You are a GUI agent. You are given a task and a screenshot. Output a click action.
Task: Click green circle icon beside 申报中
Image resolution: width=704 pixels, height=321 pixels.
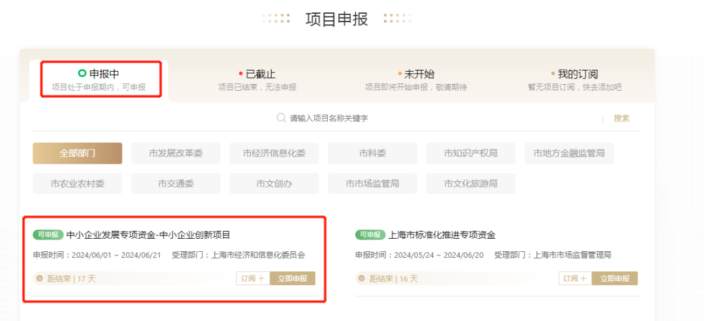pos(82,73)
